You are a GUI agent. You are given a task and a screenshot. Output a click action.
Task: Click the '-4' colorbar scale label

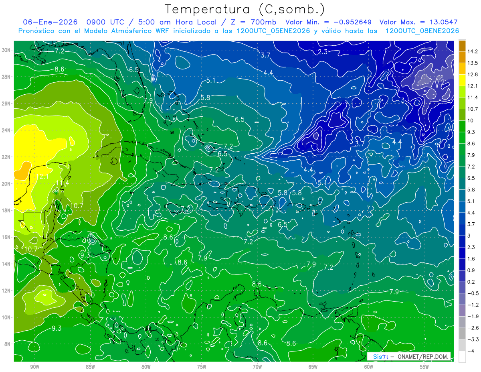[471, 351]
